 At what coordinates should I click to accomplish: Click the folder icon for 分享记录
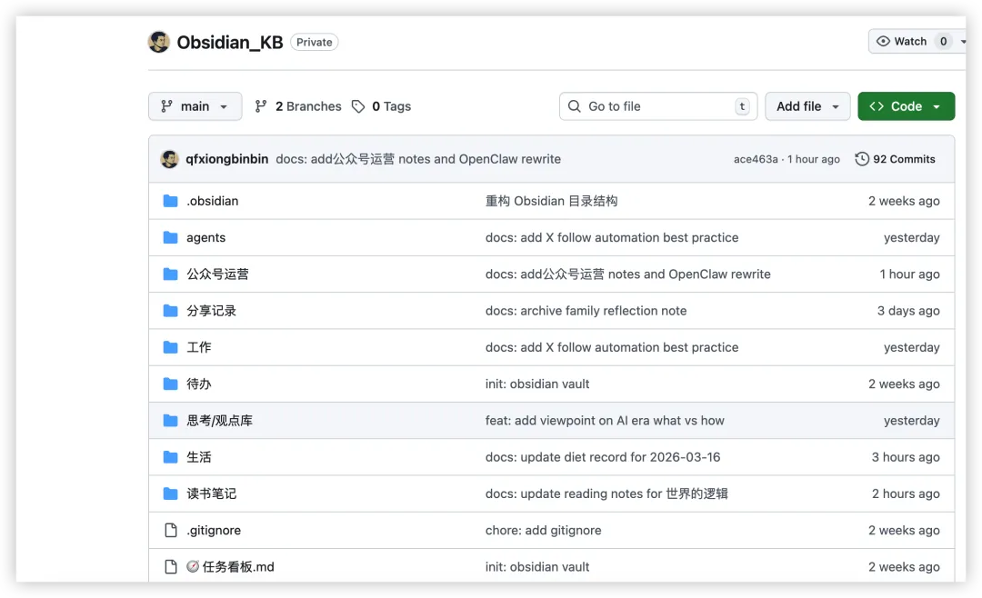(x=170, y=311)
